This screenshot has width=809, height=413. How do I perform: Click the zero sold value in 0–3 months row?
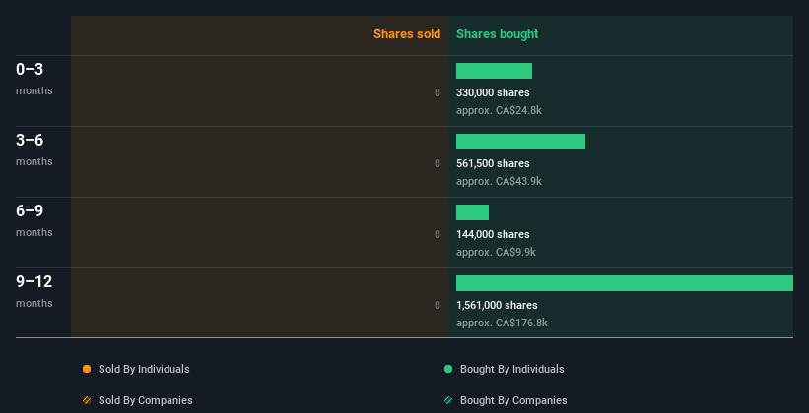click(438, 92)
